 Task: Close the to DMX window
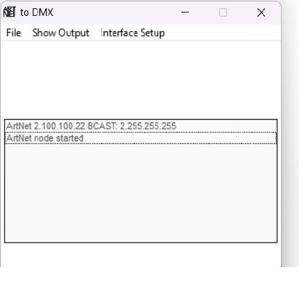click(261, 12)
